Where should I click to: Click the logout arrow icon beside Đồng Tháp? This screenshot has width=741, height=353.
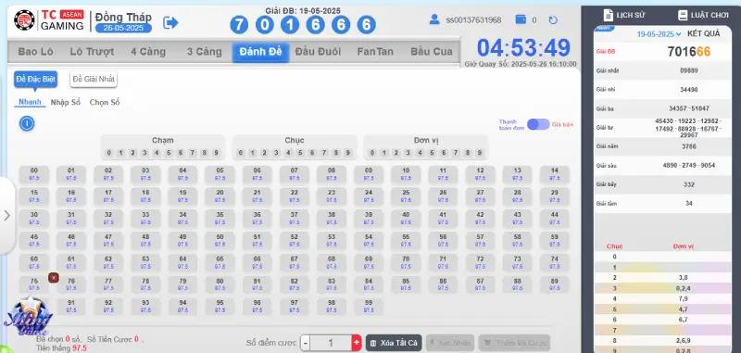coord(170,22)
